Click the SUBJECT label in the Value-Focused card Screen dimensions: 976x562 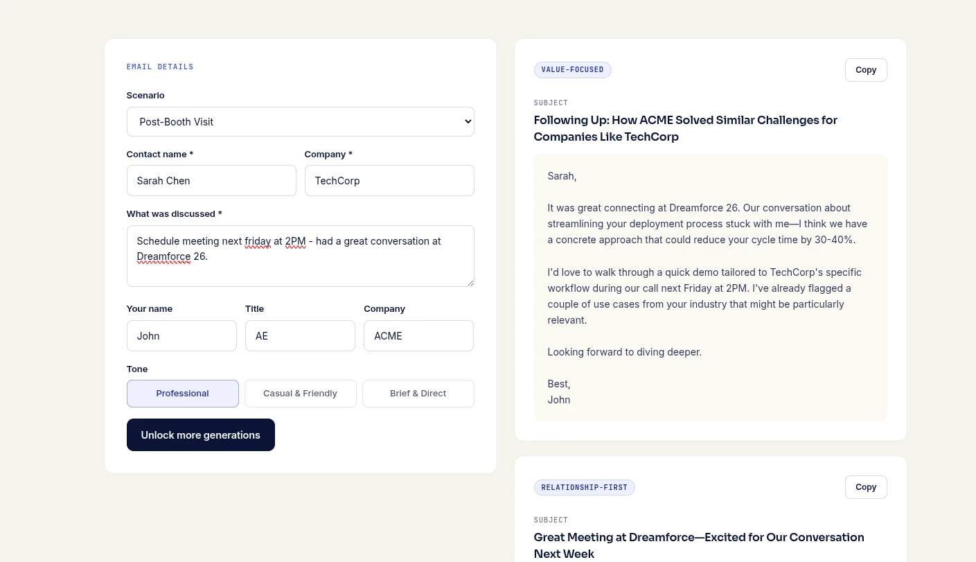[x=551, y=103]
